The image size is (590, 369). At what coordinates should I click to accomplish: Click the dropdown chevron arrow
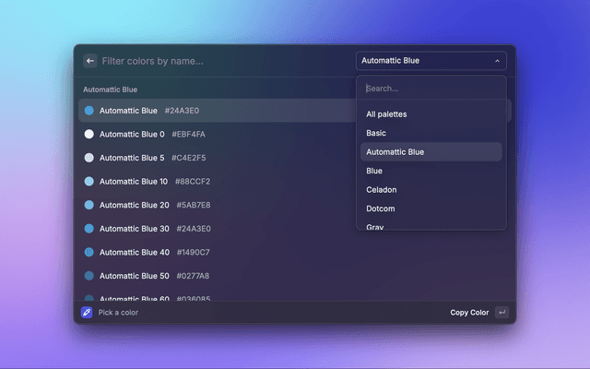pos(498,61)
